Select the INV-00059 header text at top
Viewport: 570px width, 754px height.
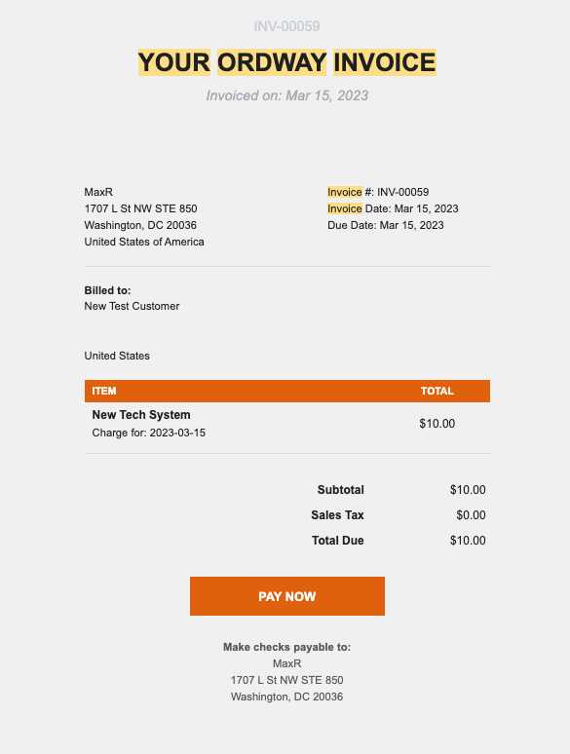(x=287, y=26)
